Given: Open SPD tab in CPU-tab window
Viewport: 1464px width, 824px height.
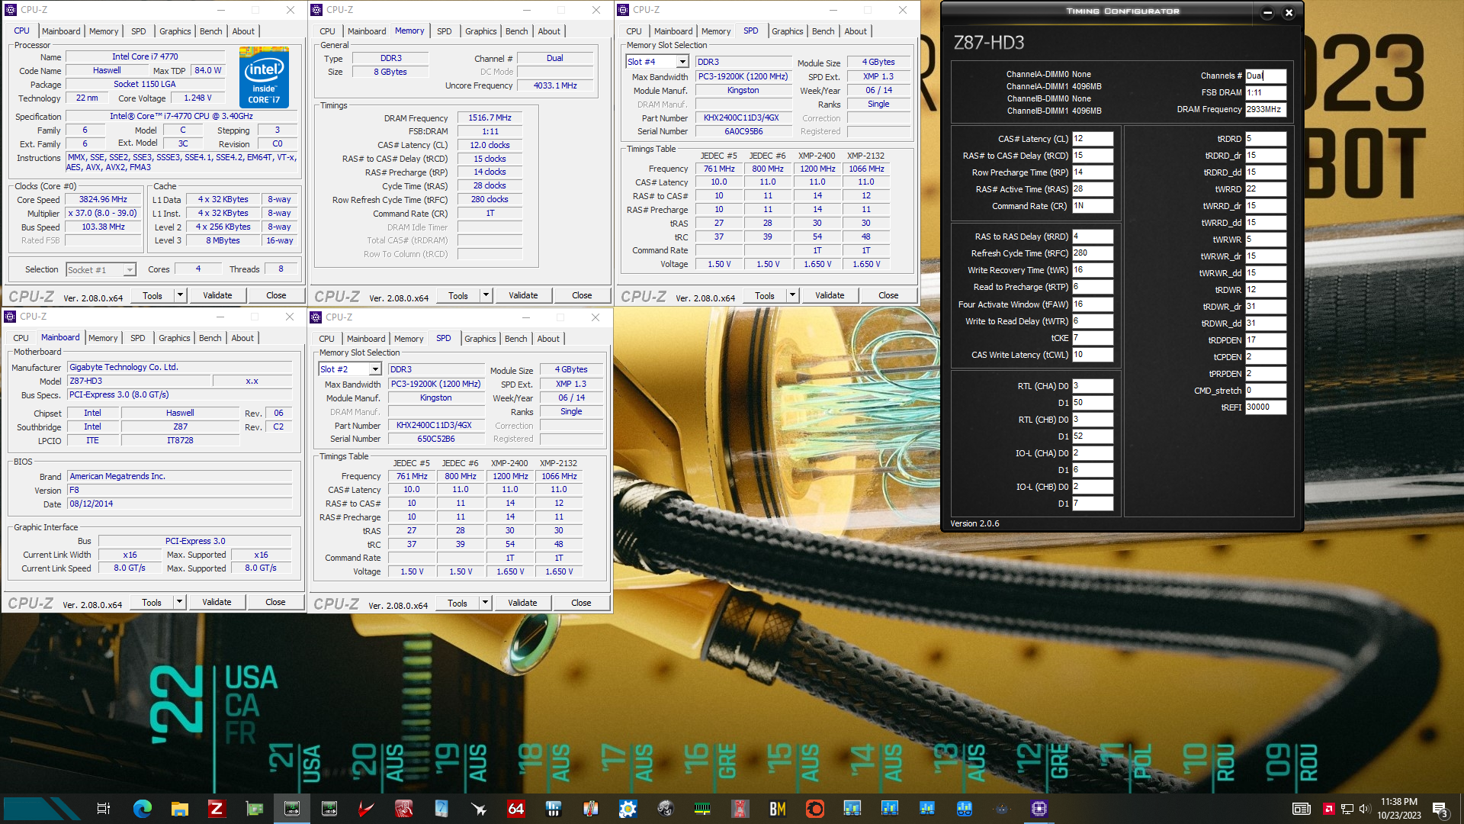Looking at the screenshot, I should click(139, 31).
